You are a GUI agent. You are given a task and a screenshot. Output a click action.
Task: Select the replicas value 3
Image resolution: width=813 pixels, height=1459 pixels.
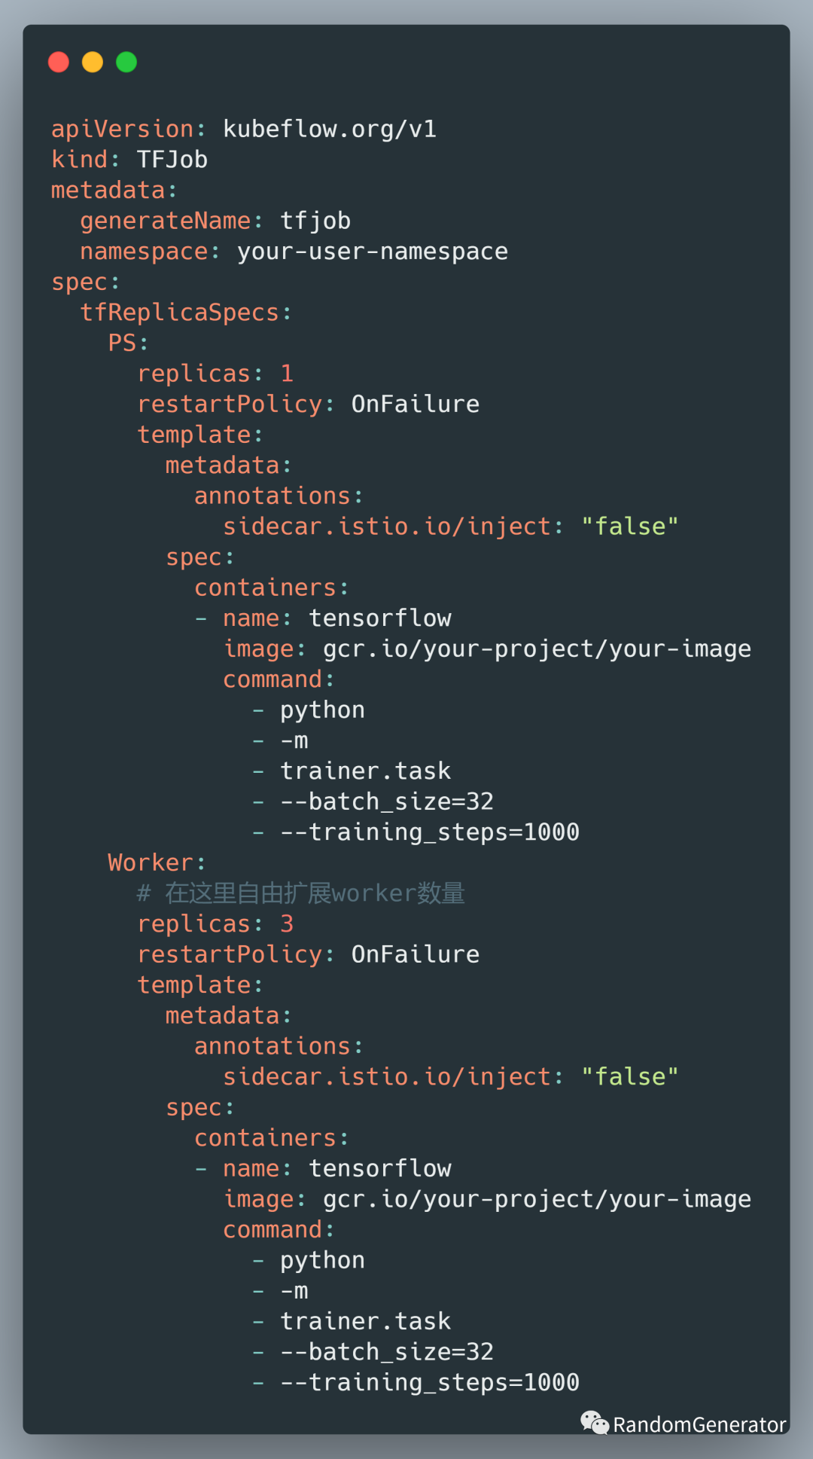tap(287, 924)
